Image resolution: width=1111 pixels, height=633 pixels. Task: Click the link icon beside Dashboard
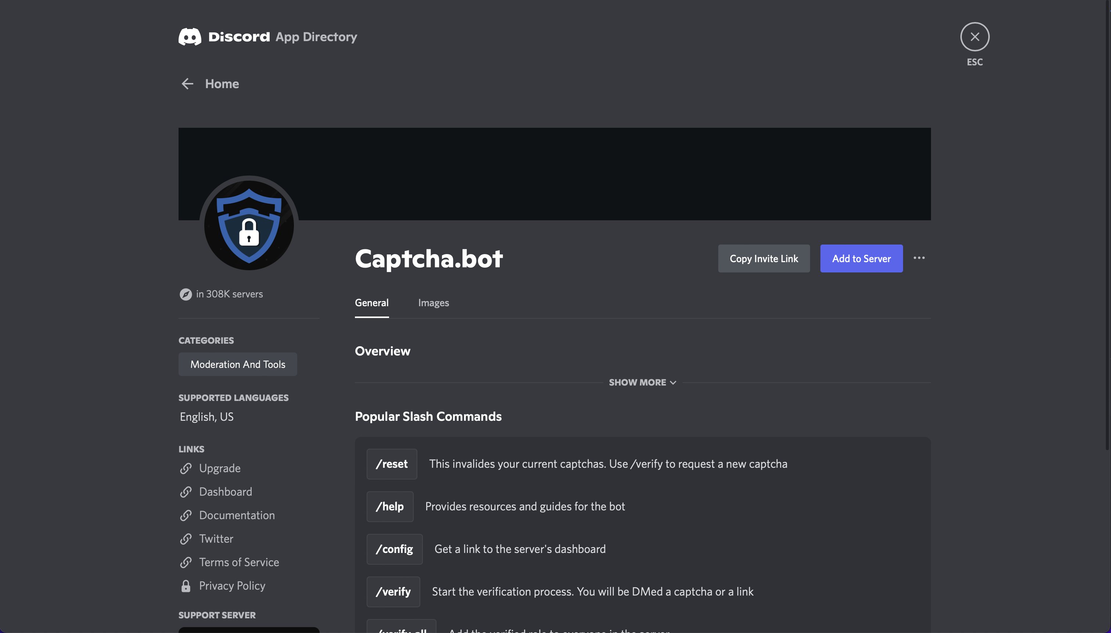pos(187,492)
